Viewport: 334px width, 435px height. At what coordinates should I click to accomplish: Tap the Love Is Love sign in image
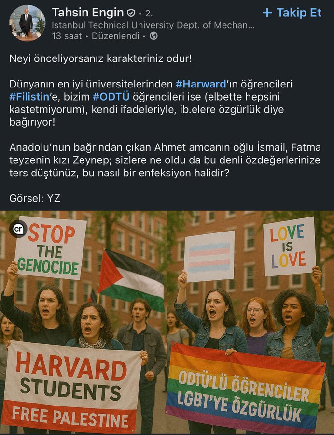(x=289, y=246)
